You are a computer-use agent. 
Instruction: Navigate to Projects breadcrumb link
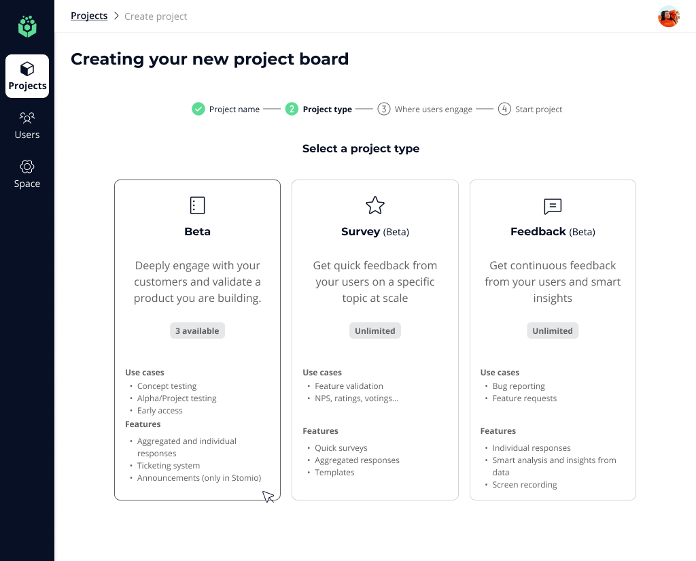pyautogui.click(x=89, y=16)
